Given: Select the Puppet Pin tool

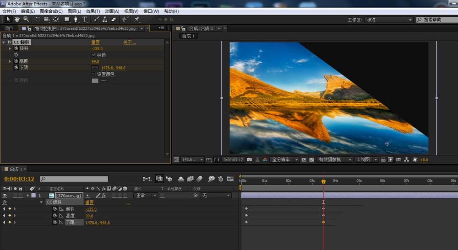Looking at the screenshot, I should click(x=137, y=19).
